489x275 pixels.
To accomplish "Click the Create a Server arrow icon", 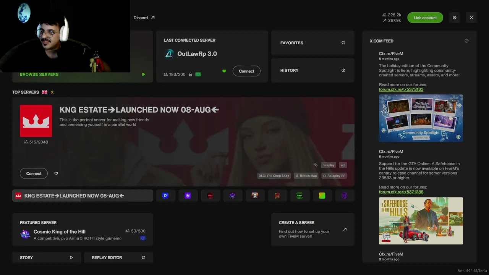I will tap(345, 230).
